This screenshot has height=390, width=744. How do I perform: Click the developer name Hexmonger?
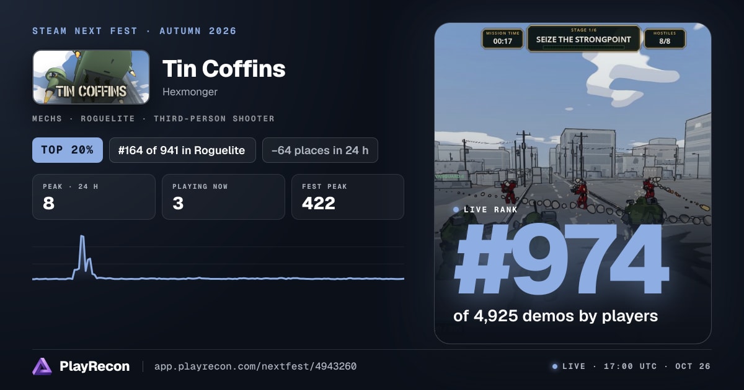[190, 92]
